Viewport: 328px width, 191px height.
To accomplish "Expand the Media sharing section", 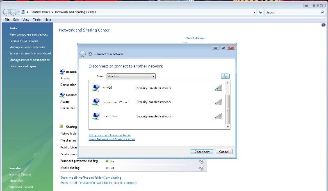I will (x=202, y=168).
